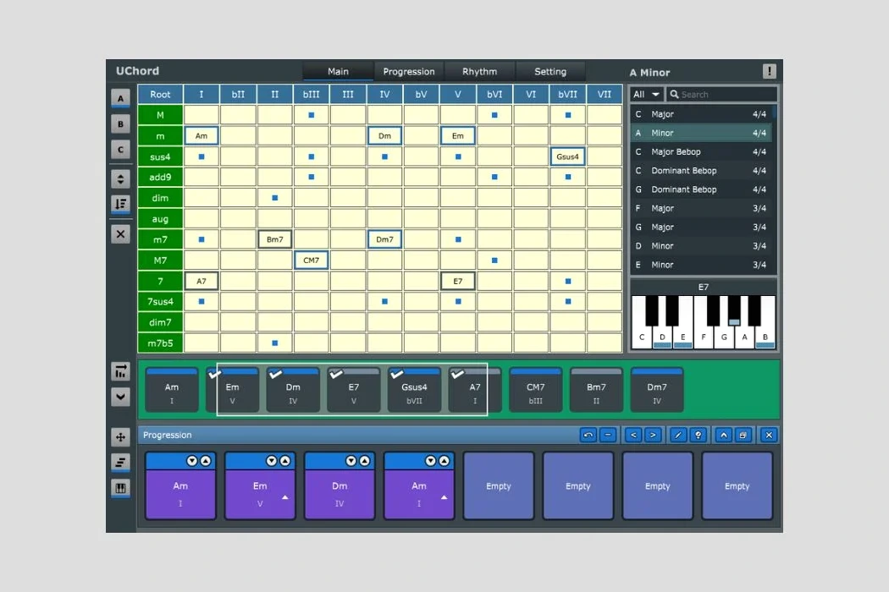
Task: Select the purple Dm progression slot
Action: point(339,485)
